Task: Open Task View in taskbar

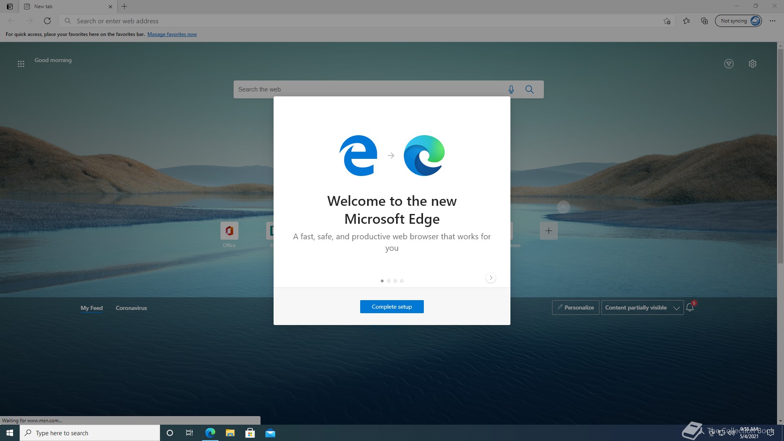Action: [x=189, y=433]
